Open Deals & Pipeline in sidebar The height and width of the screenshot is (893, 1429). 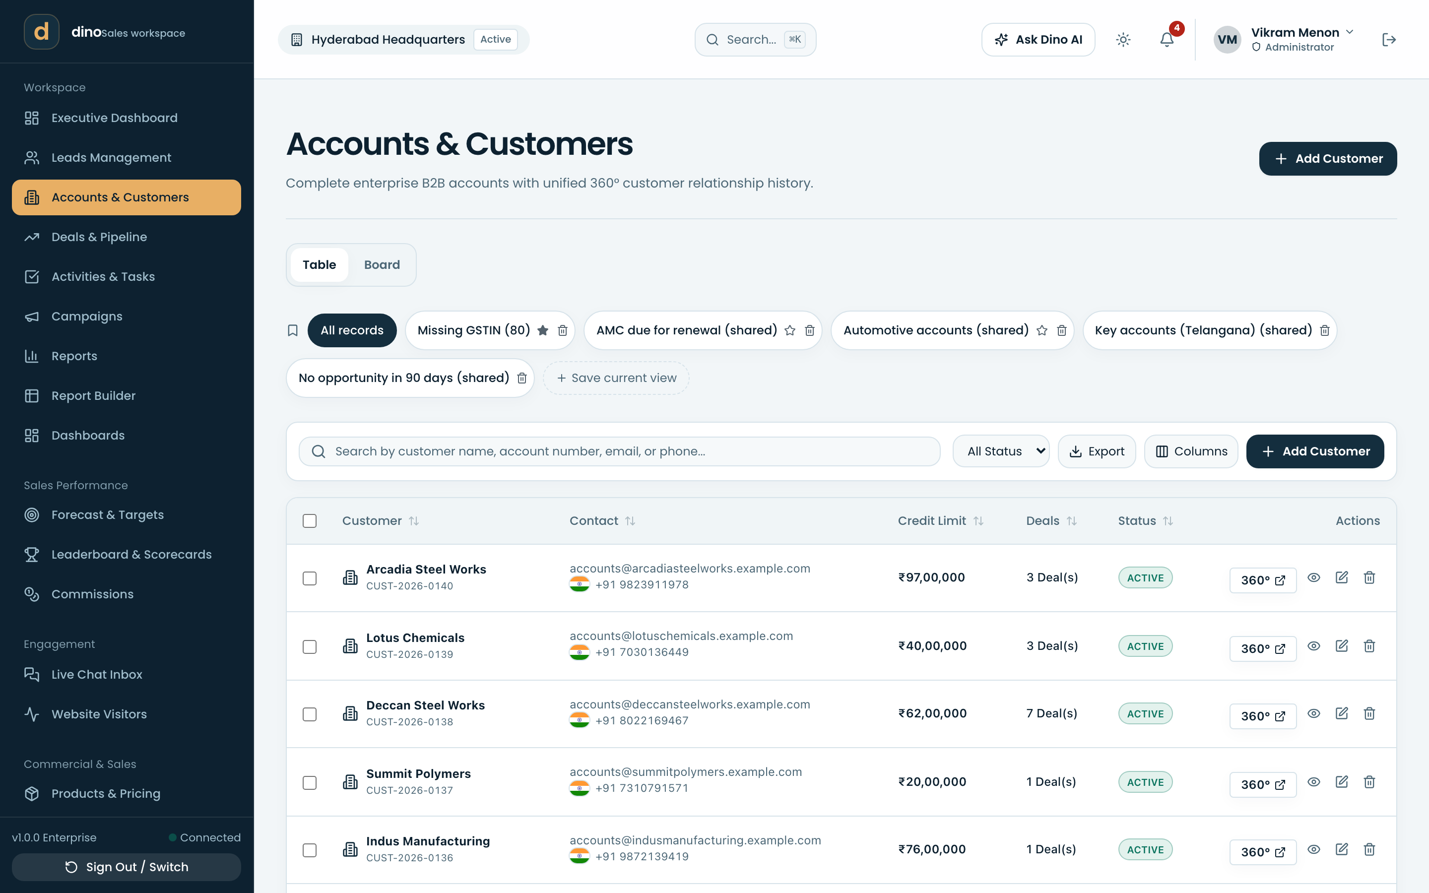point(127,237)
